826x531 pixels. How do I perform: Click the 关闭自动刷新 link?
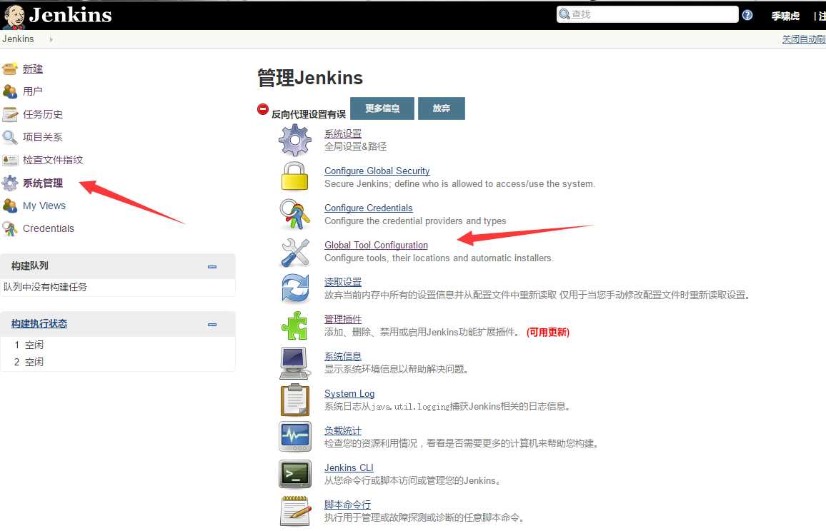point(804,39)
